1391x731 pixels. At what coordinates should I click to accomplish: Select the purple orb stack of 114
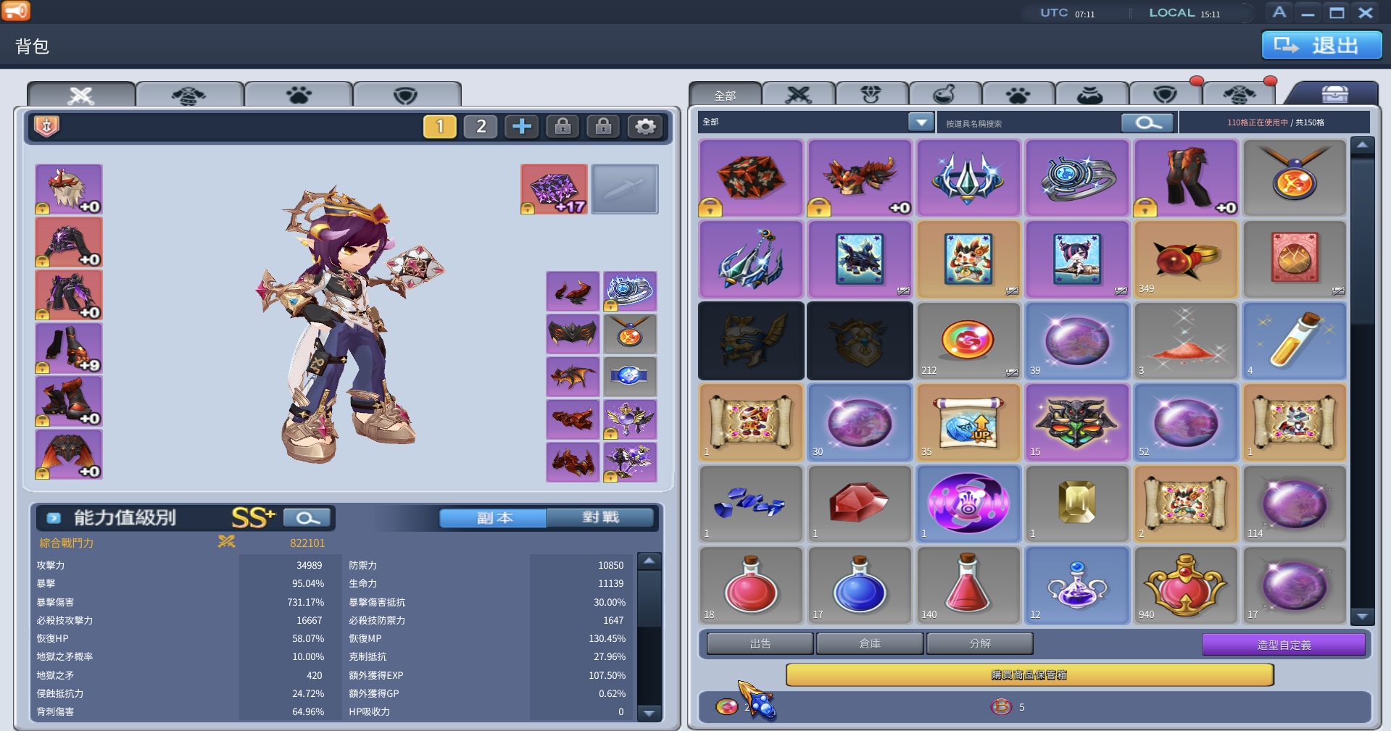pos(1295,504)
